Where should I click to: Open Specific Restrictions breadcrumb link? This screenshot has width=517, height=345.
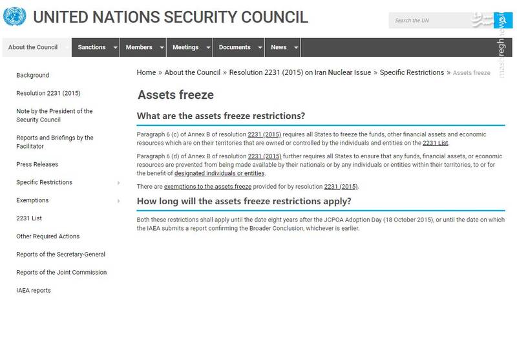412,72
